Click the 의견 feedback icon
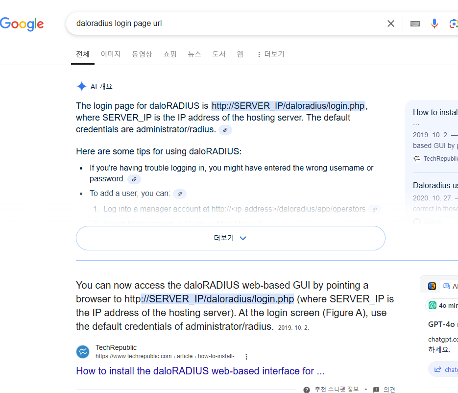This screenshot has height=393, width=458. coord(376,390)
